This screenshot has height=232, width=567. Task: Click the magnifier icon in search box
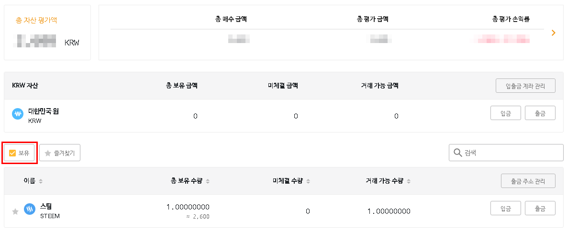(x=457, y=153)
